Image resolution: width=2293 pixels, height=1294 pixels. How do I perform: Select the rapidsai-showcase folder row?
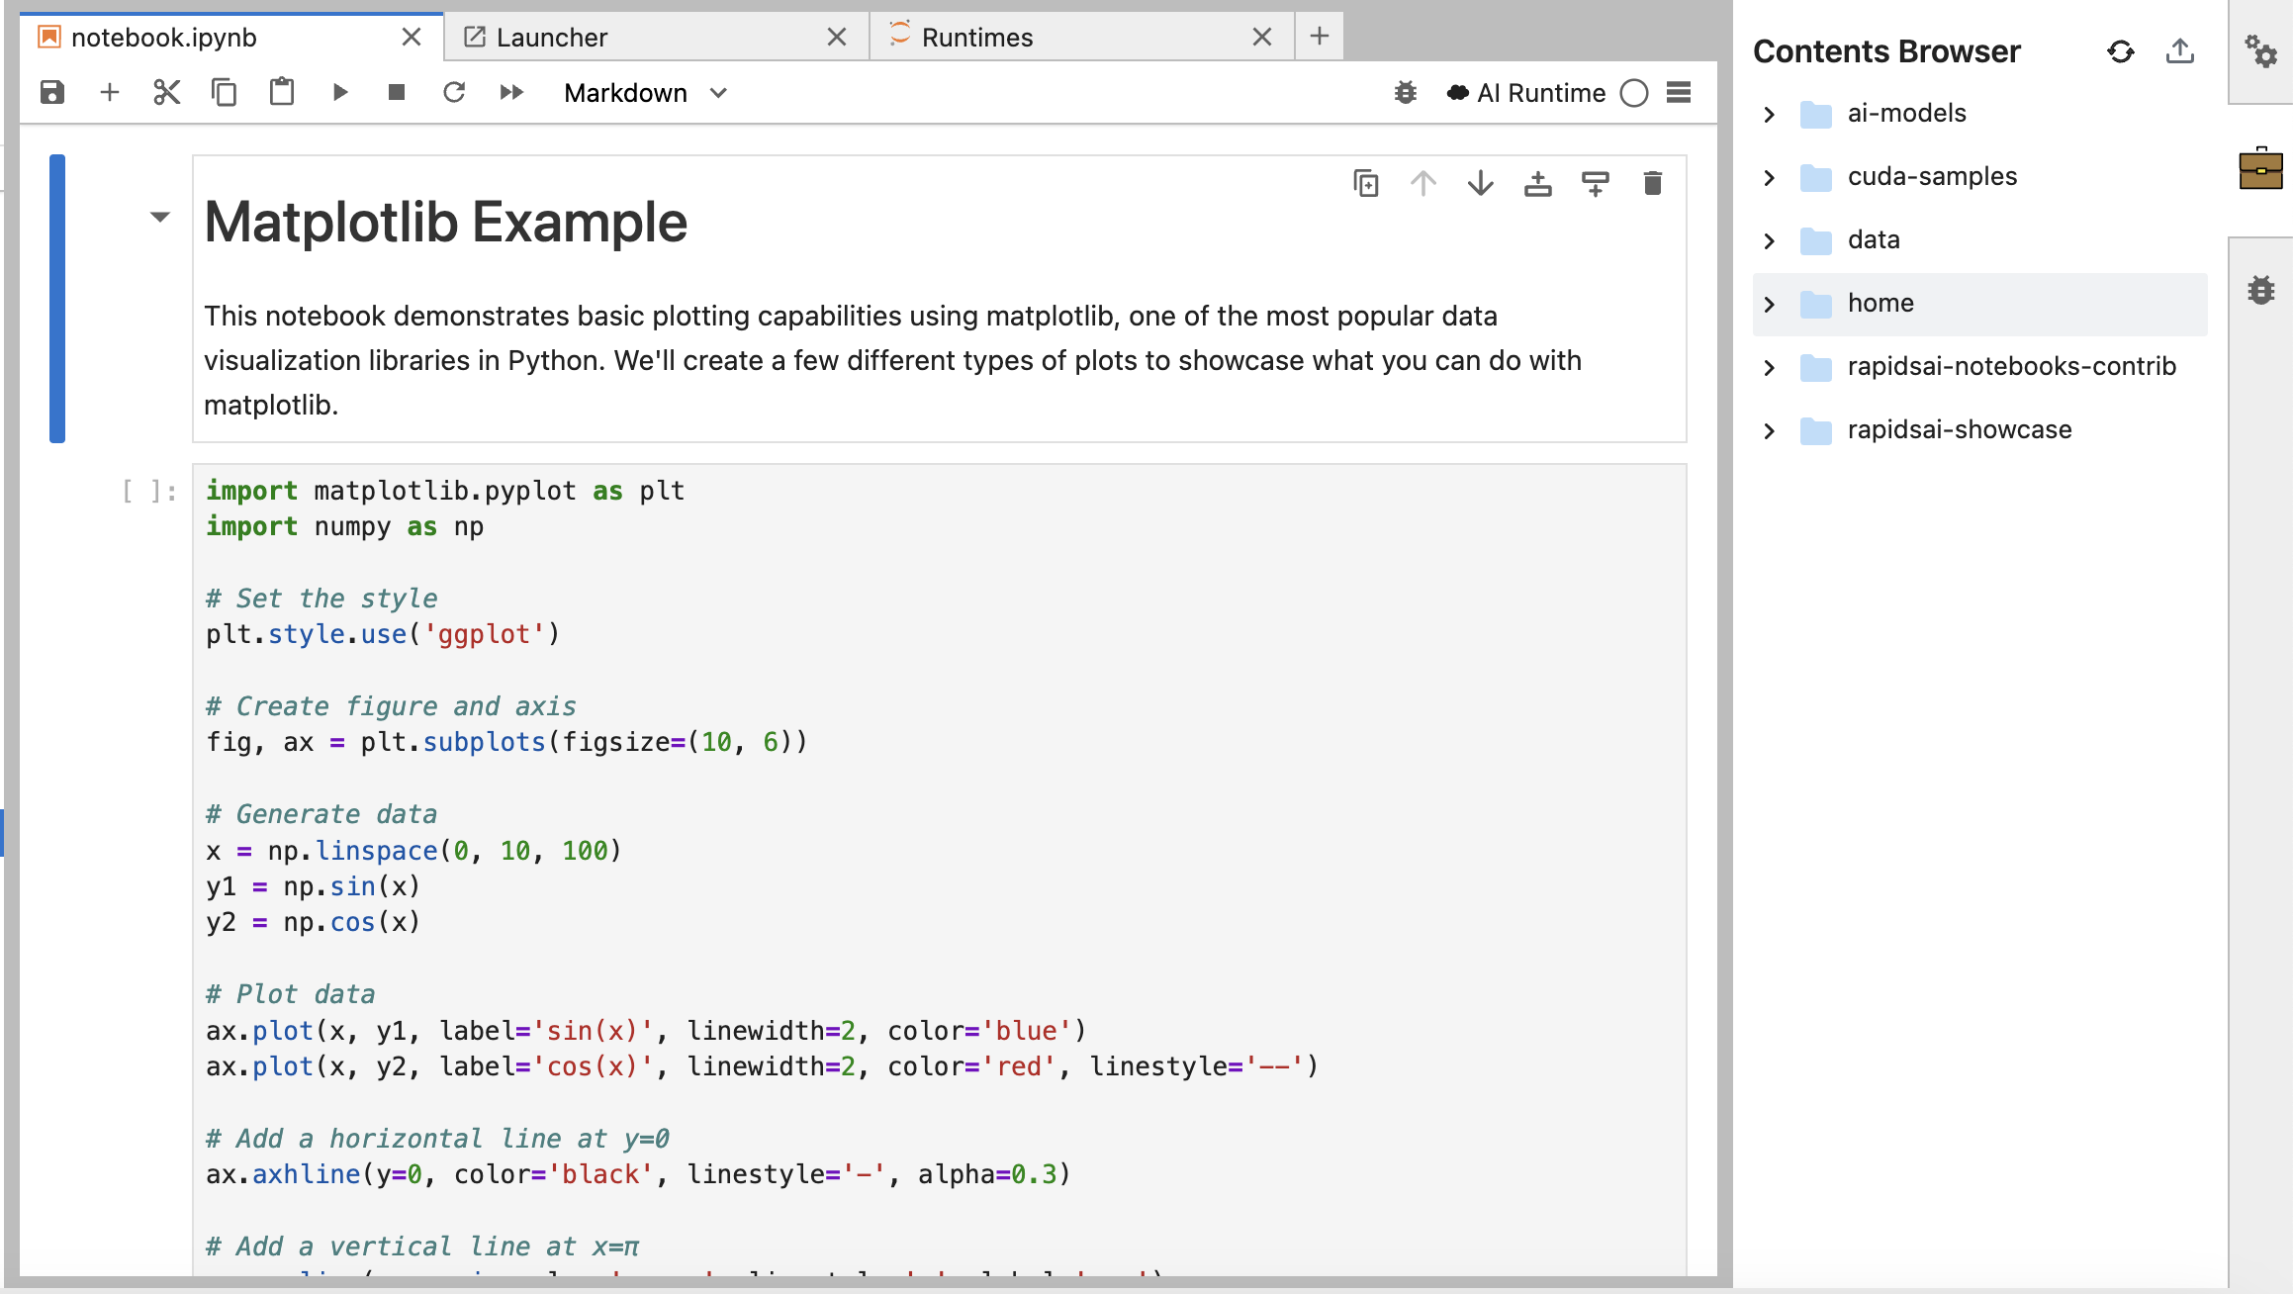tap(1980, 430)
